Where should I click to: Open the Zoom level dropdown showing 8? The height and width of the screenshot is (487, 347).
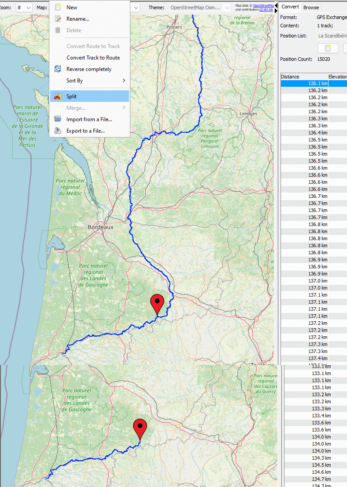[24, 7]
